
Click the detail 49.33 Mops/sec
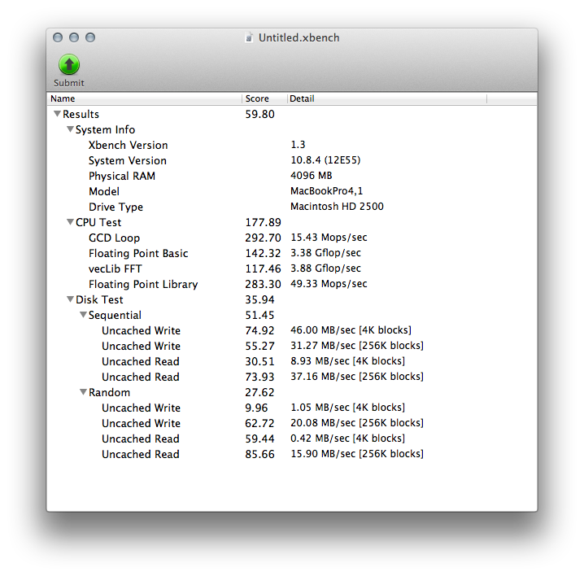(x=329, y=284)
